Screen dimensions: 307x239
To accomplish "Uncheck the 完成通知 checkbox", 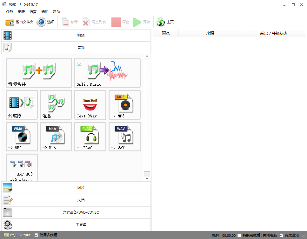I will coord(281,235).
